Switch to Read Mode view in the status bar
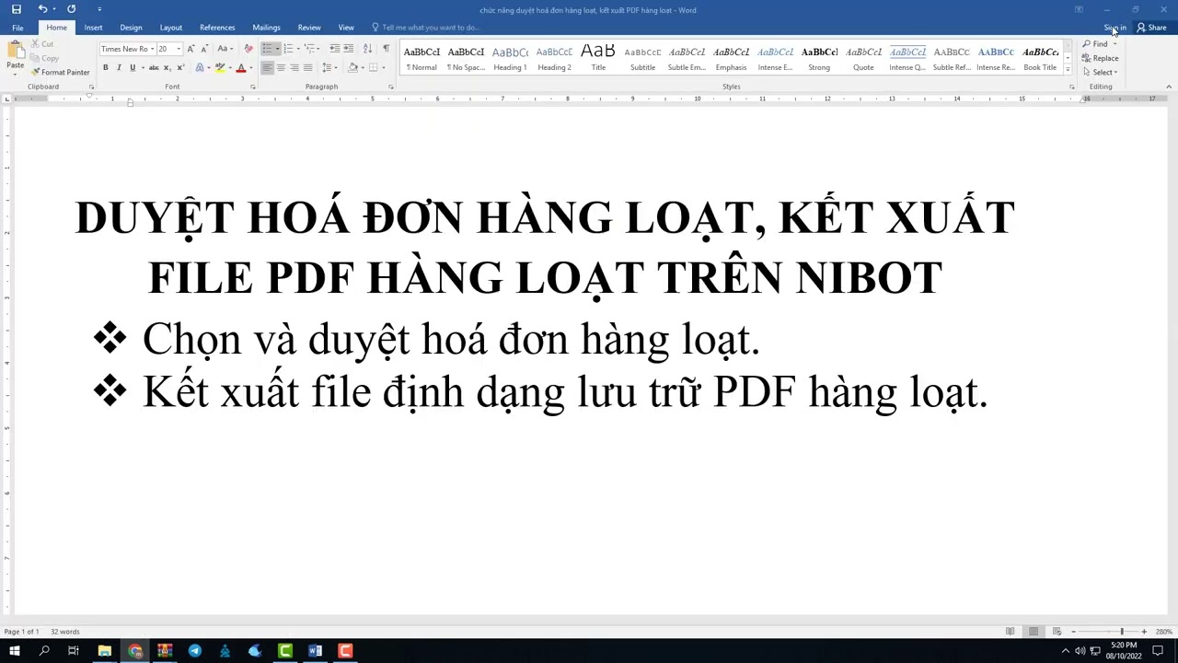Image resolution: width=1178 pixels, height=663 pixels. pyautogui.click(x=1011, y=632)
